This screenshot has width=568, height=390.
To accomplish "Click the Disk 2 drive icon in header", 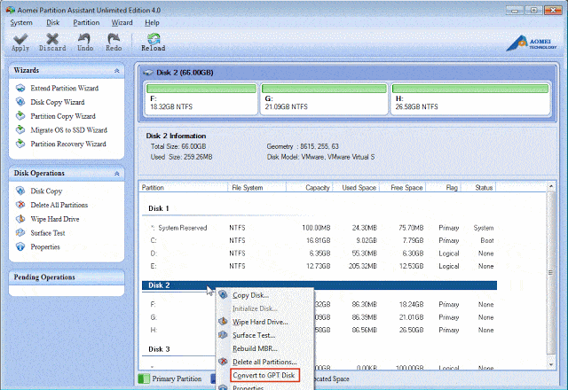I will (148, 73).
